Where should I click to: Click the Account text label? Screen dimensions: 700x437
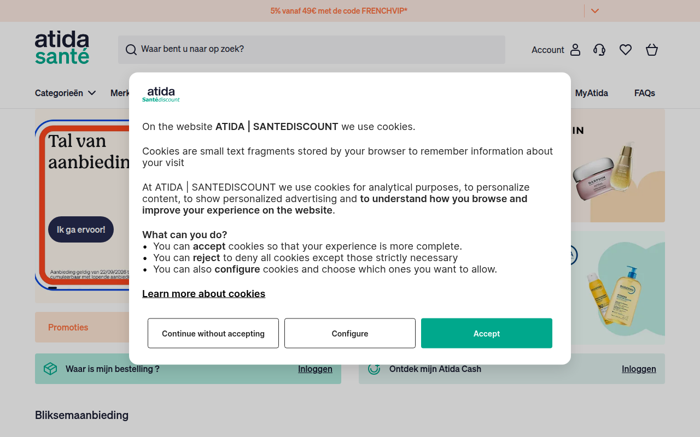[547, 50]
